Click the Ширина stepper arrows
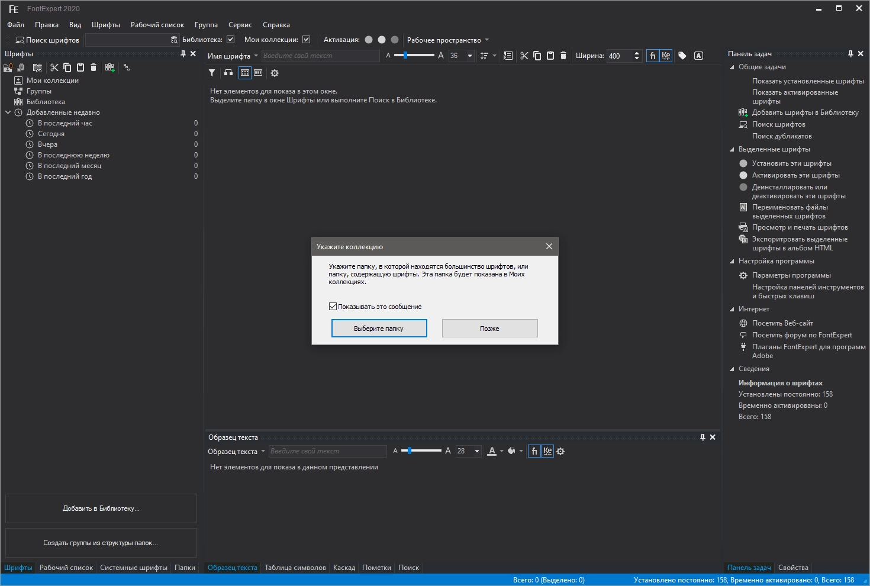The height and width of the screenshot is (586, 870). click(637, 56)
